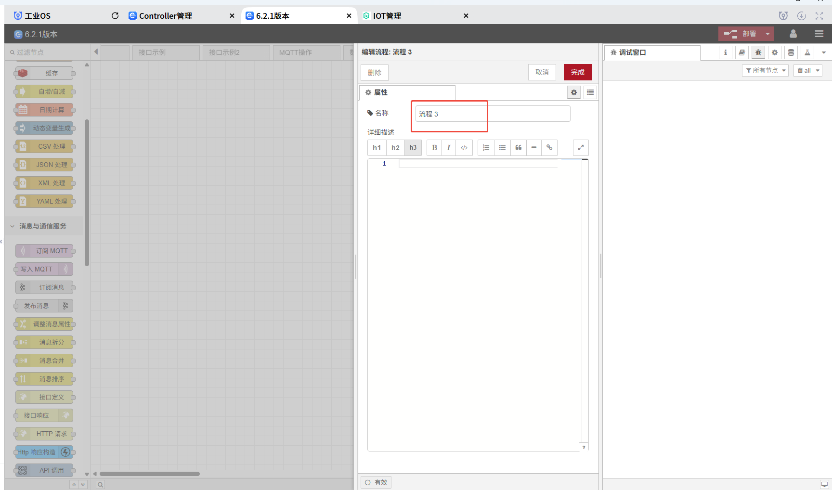Open the 所有节点 filter dropdown
This screenshot has width=832, height=490.
765,71
